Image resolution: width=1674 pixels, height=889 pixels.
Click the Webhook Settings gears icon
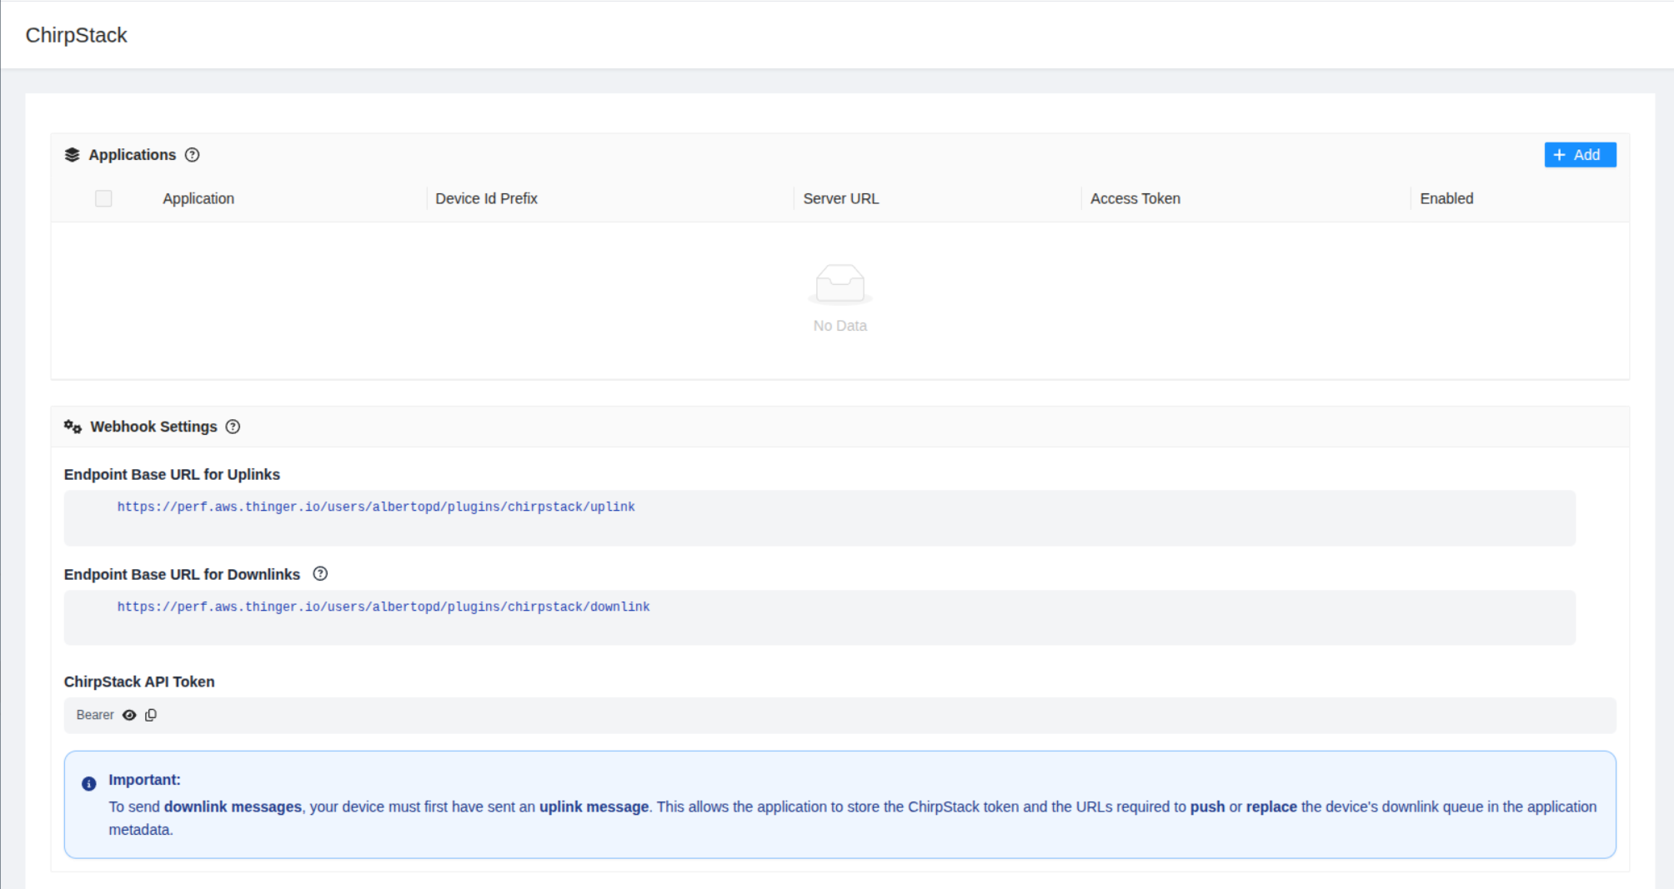[x=73, y=427]
